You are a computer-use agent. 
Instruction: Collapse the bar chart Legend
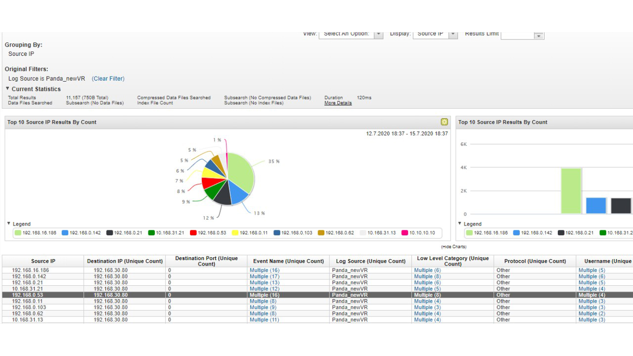coord(460,223)
